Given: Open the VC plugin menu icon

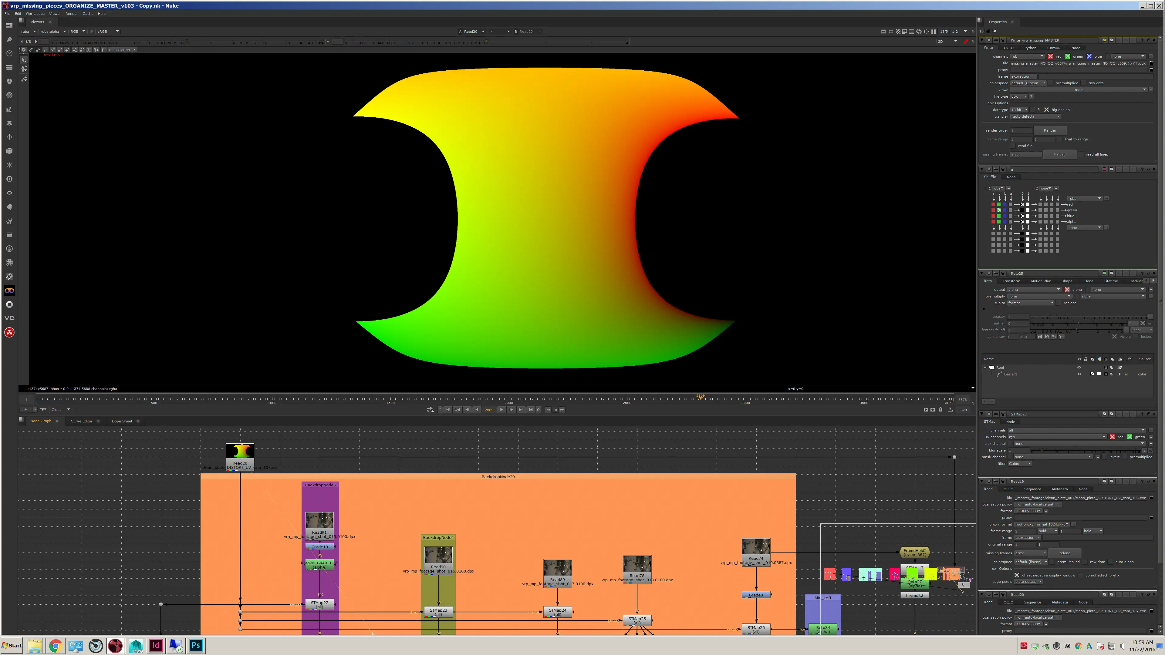Looking at the screenshot, I should click(x=9, y=318).
